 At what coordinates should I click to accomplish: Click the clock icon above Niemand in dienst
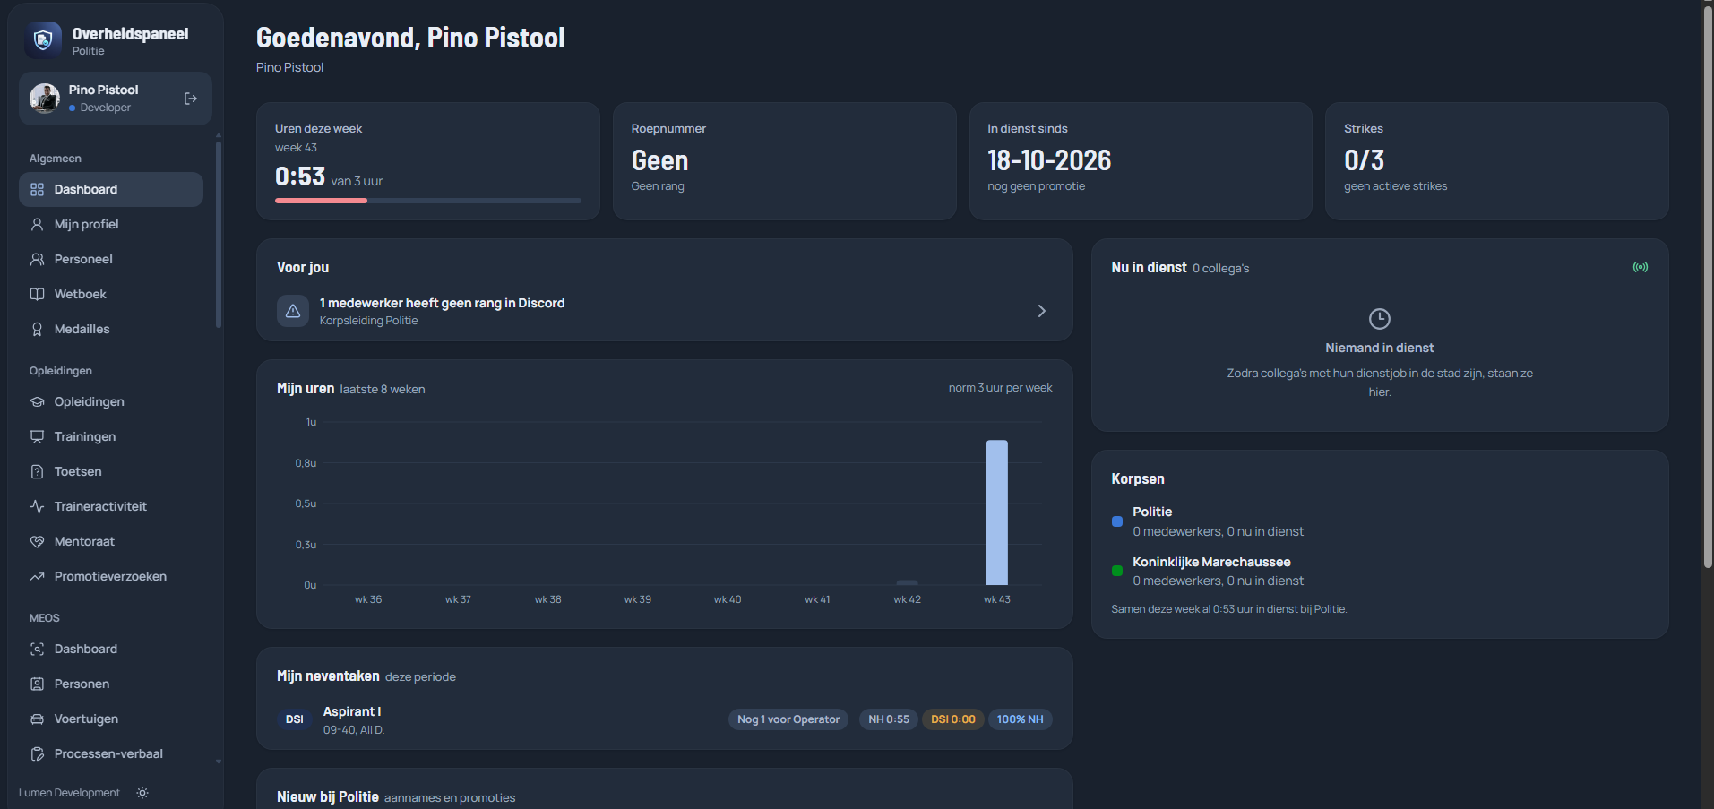[1380, 318]
